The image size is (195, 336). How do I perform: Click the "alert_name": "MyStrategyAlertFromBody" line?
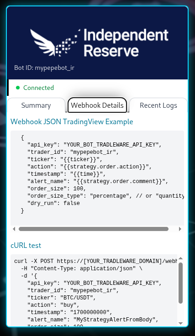click(93, 320)
